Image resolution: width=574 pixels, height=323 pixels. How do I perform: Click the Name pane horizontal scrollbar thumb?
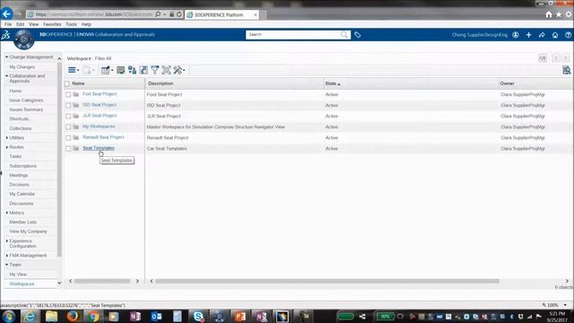click(102, 281)
